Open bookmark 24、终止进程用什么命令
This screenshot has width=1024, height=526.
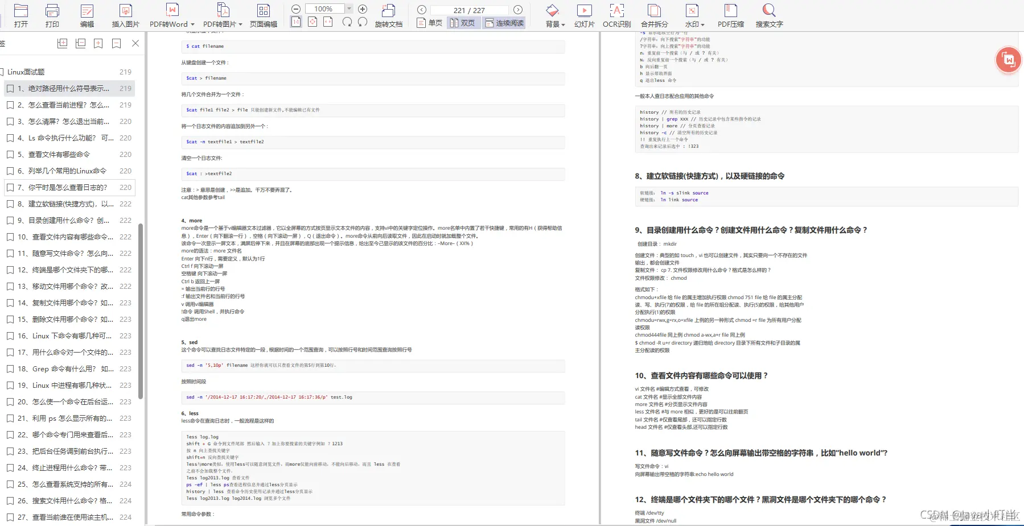click(69, 467)
